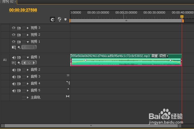Toggle sync lock for 音频 4 track
The height and width of the screenshot is (129, 194).
tap(19, 84)
